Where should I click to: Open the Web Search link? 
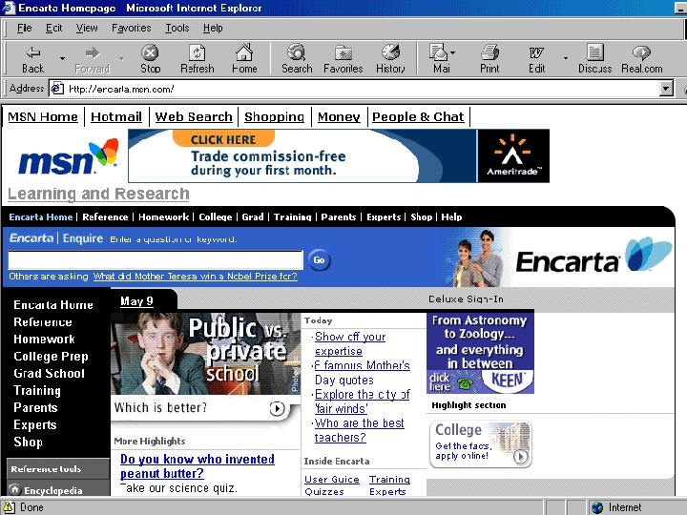click(x=194, y=117)
